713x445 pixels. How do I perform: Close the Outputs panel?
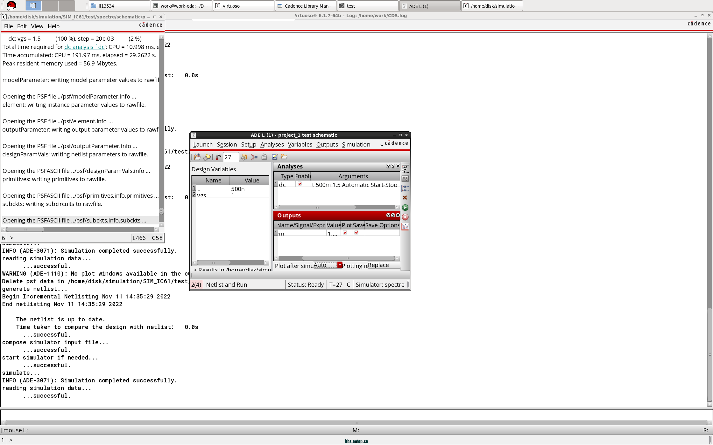click(398, 215)
